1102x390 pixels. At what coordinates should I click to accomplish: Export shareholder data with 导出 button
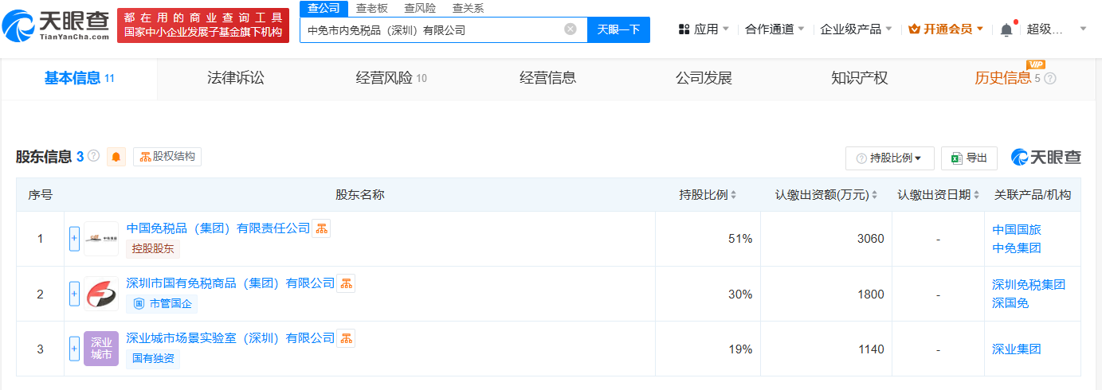[x=969, y=158]
